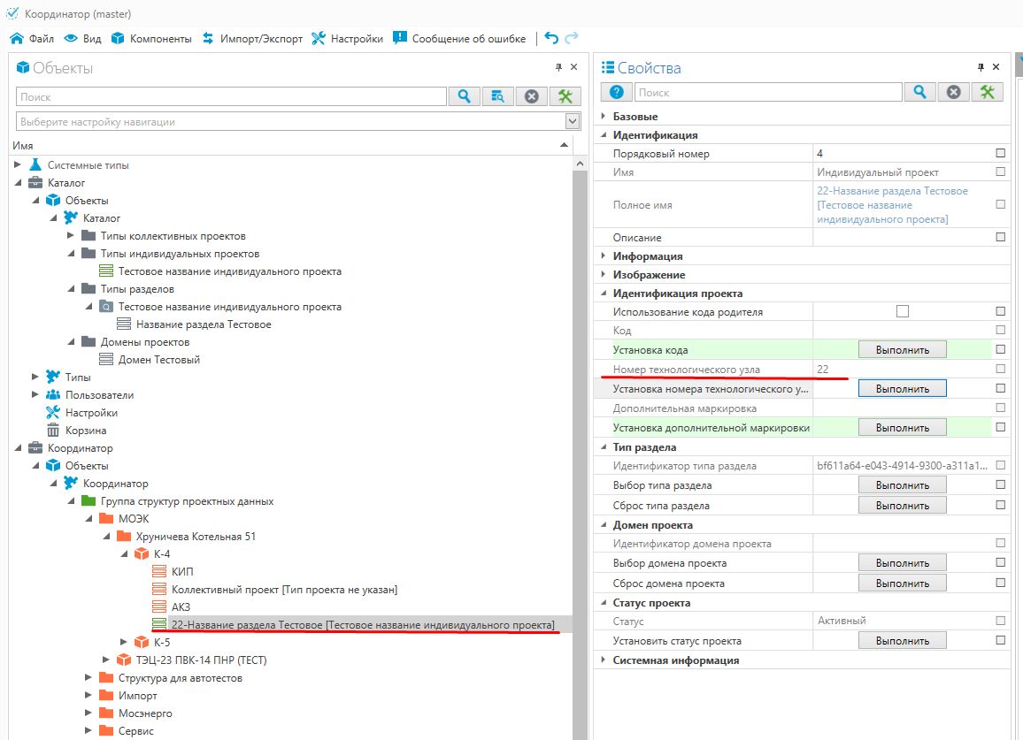Viewport: 1023px width, 740px height.
Task: Click the search magnifier in the Properties panel
Action: pyautogui.click(x=919, y=92)
